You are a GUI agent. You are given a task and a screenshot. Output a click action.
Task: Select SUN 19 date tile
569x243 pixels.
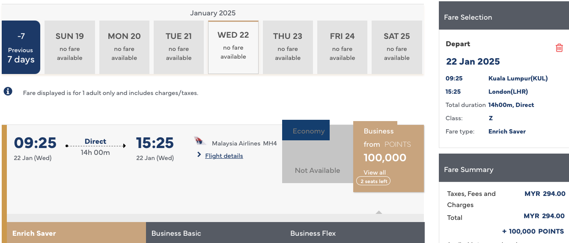click(70, 47)
